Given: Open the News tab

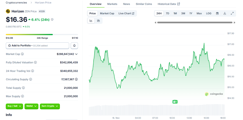Looking at the screenshot, I should [126, 4].
